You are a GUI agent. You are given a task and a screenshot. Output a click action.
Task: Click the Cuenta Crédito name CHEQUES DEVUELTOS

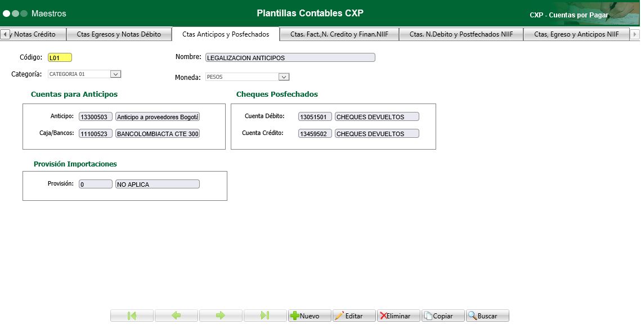377,134
